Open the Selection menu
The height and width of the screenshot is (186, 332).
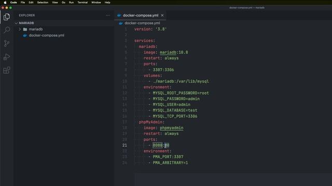click(43, 3)
